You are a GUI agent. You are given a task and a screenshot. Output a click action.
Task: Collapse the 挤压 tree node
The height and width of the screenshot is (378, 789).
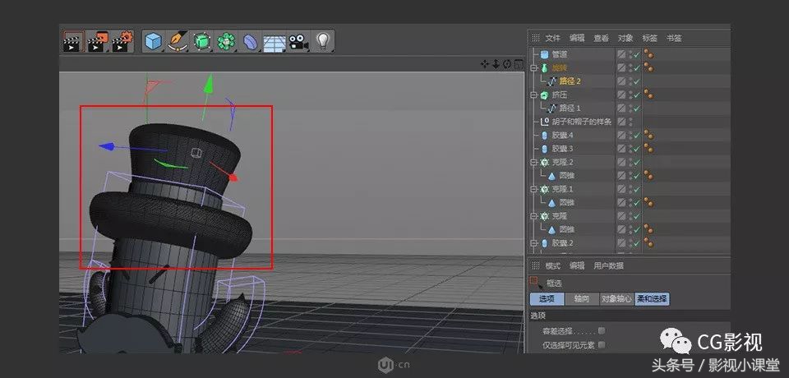coord(534,94)
